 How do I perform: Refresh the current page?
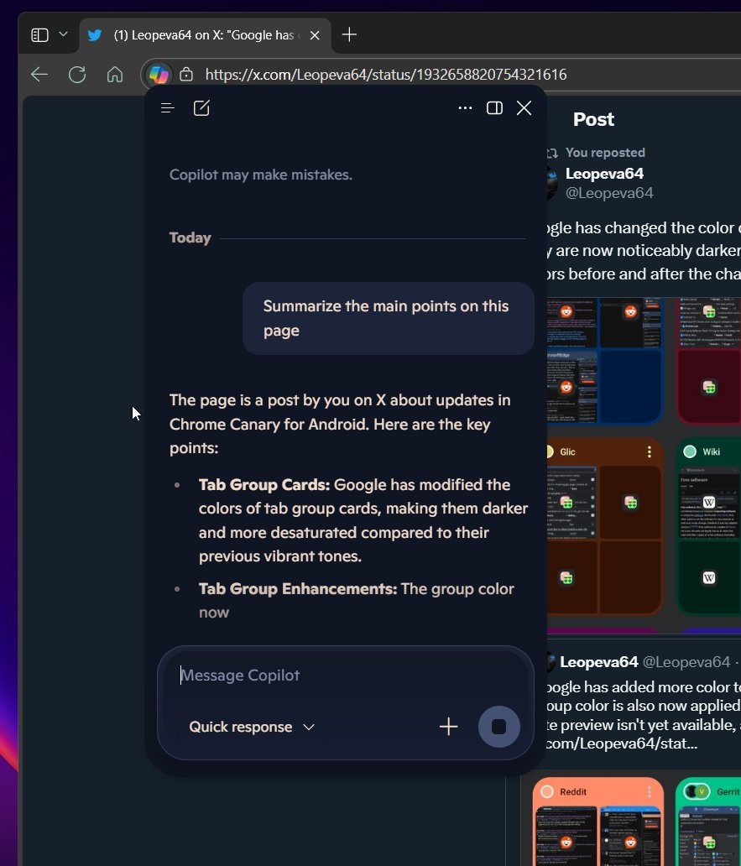[77, 75]
